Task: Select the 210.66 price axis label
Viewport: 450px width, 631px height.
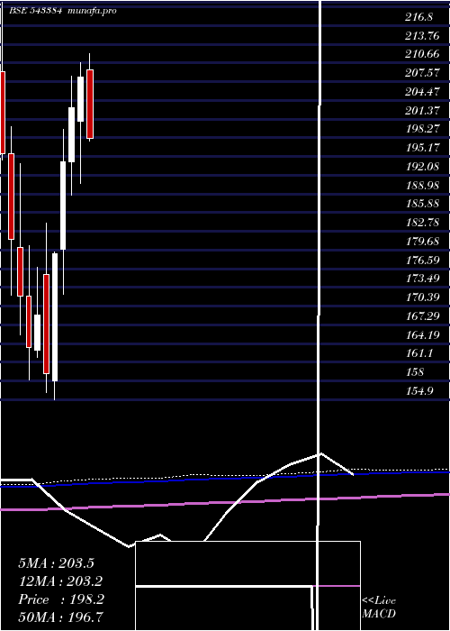Action: pos(422,54)
